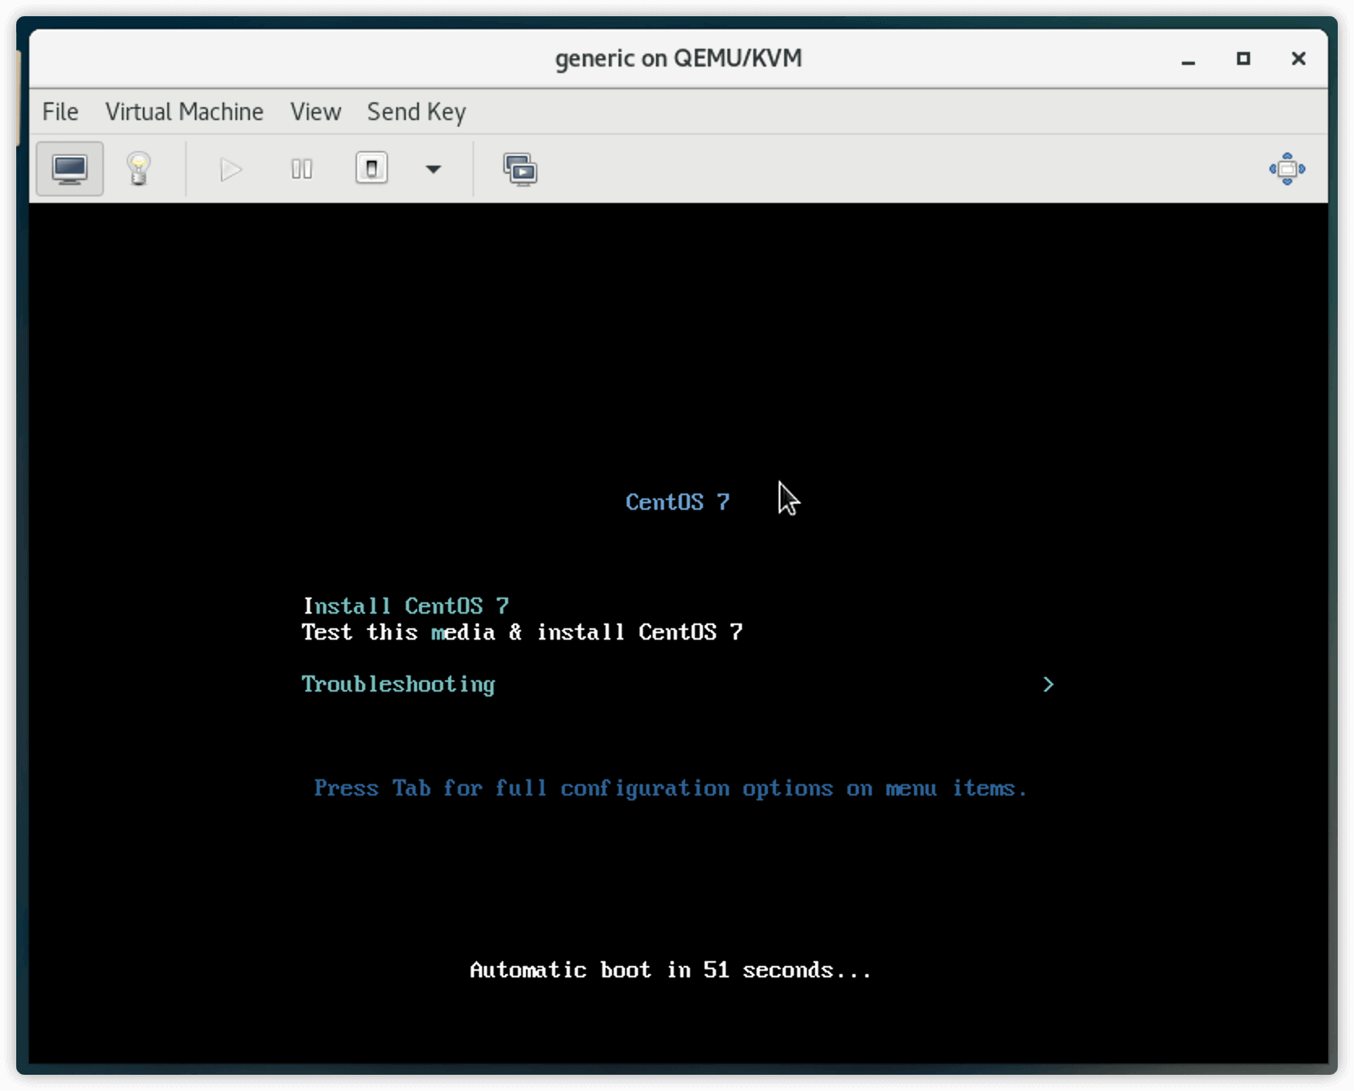Show the graphical console view
The height and width of the screenshot is (1091, 1354).
coord(70,169)
